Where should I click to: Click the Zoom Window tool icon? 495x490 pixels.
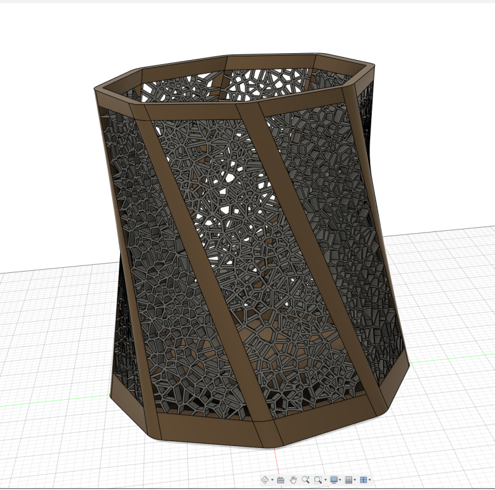click(318, 480)
